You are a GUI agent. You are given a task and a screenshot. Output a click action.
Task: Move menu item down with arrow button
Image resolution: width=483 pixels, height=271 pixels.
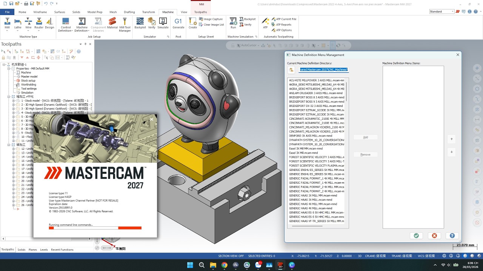[452, 152]
